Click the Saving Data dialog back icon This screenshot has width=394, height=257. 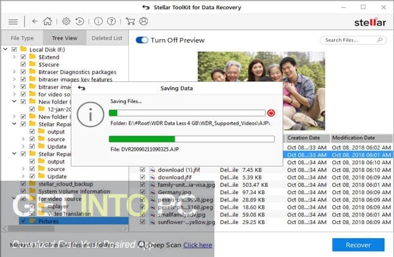(81, 88)
